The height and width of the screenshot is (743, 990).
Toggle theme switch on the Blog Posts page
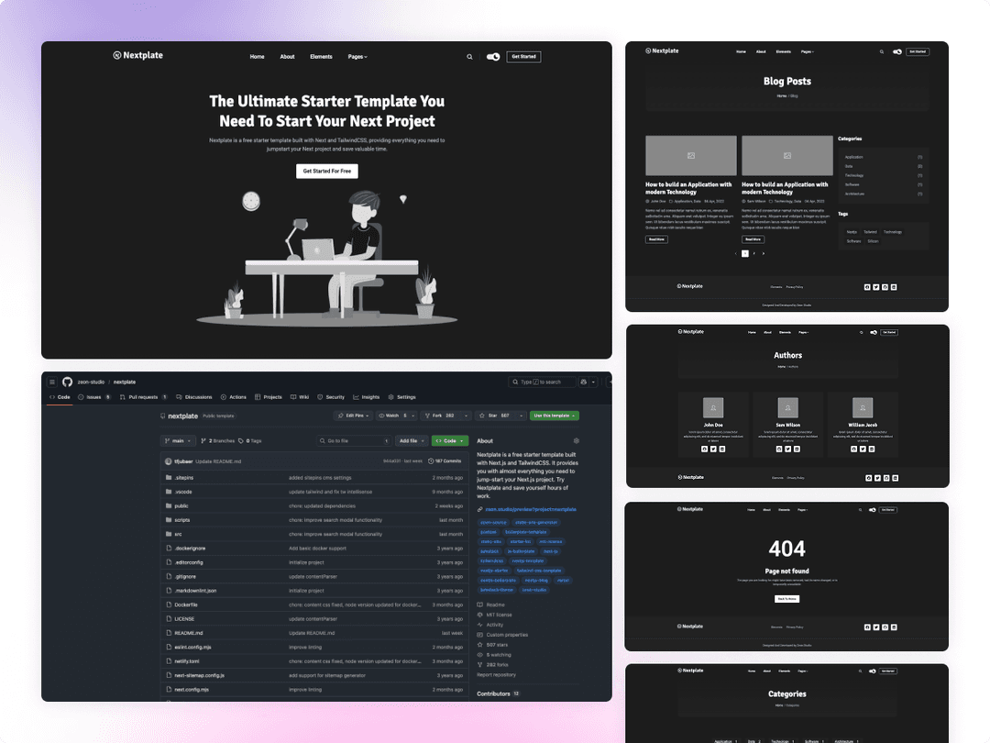897,52
